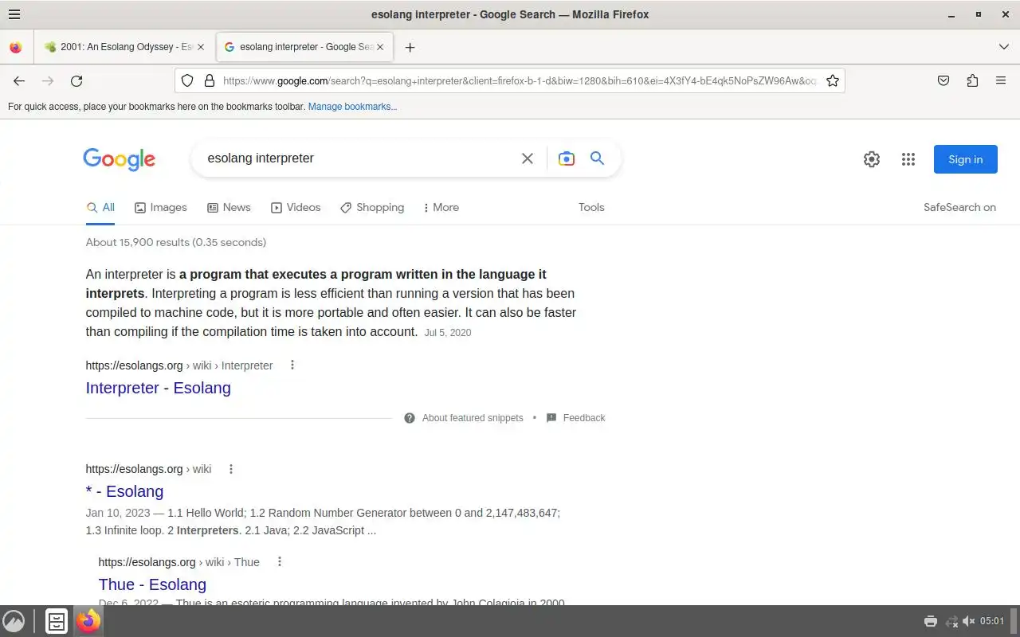Image resolution: width=1020 pixels, height=637 pixels.
Task: Click Firefox icon in the taskbar
Action: pos(88,621)
